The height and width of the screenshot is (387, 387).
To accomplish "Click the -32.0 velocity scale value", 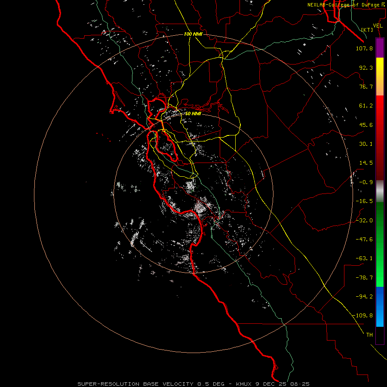I will [364, 221].
